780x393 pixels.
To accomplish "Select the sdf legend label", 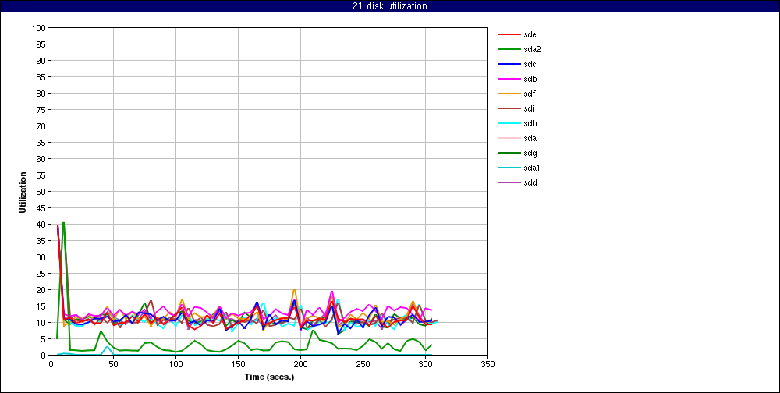I will [530, 94].
